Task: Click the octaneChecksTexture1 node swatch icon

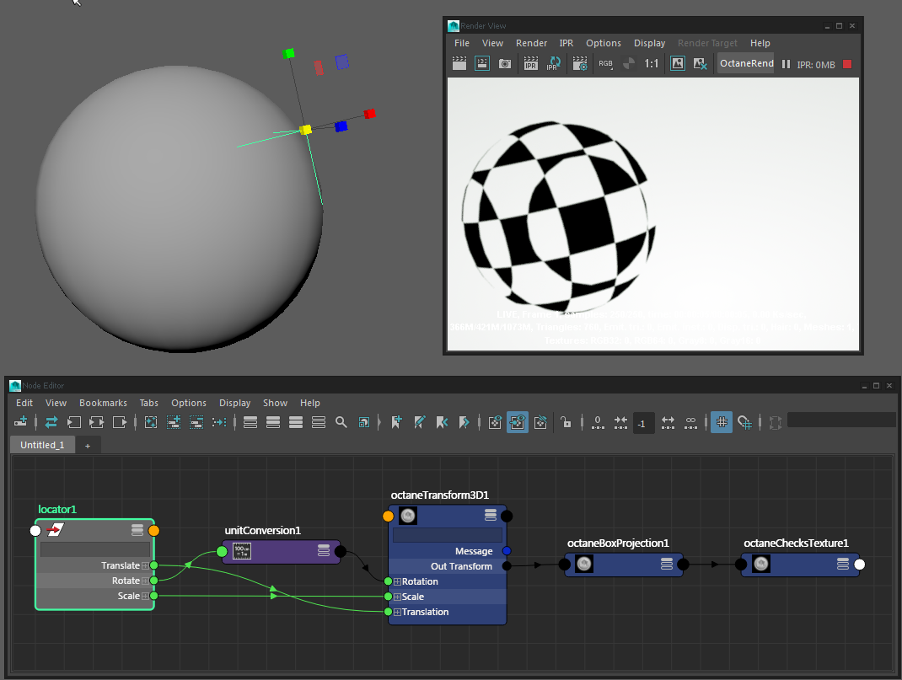Action: tap(761, 565)
